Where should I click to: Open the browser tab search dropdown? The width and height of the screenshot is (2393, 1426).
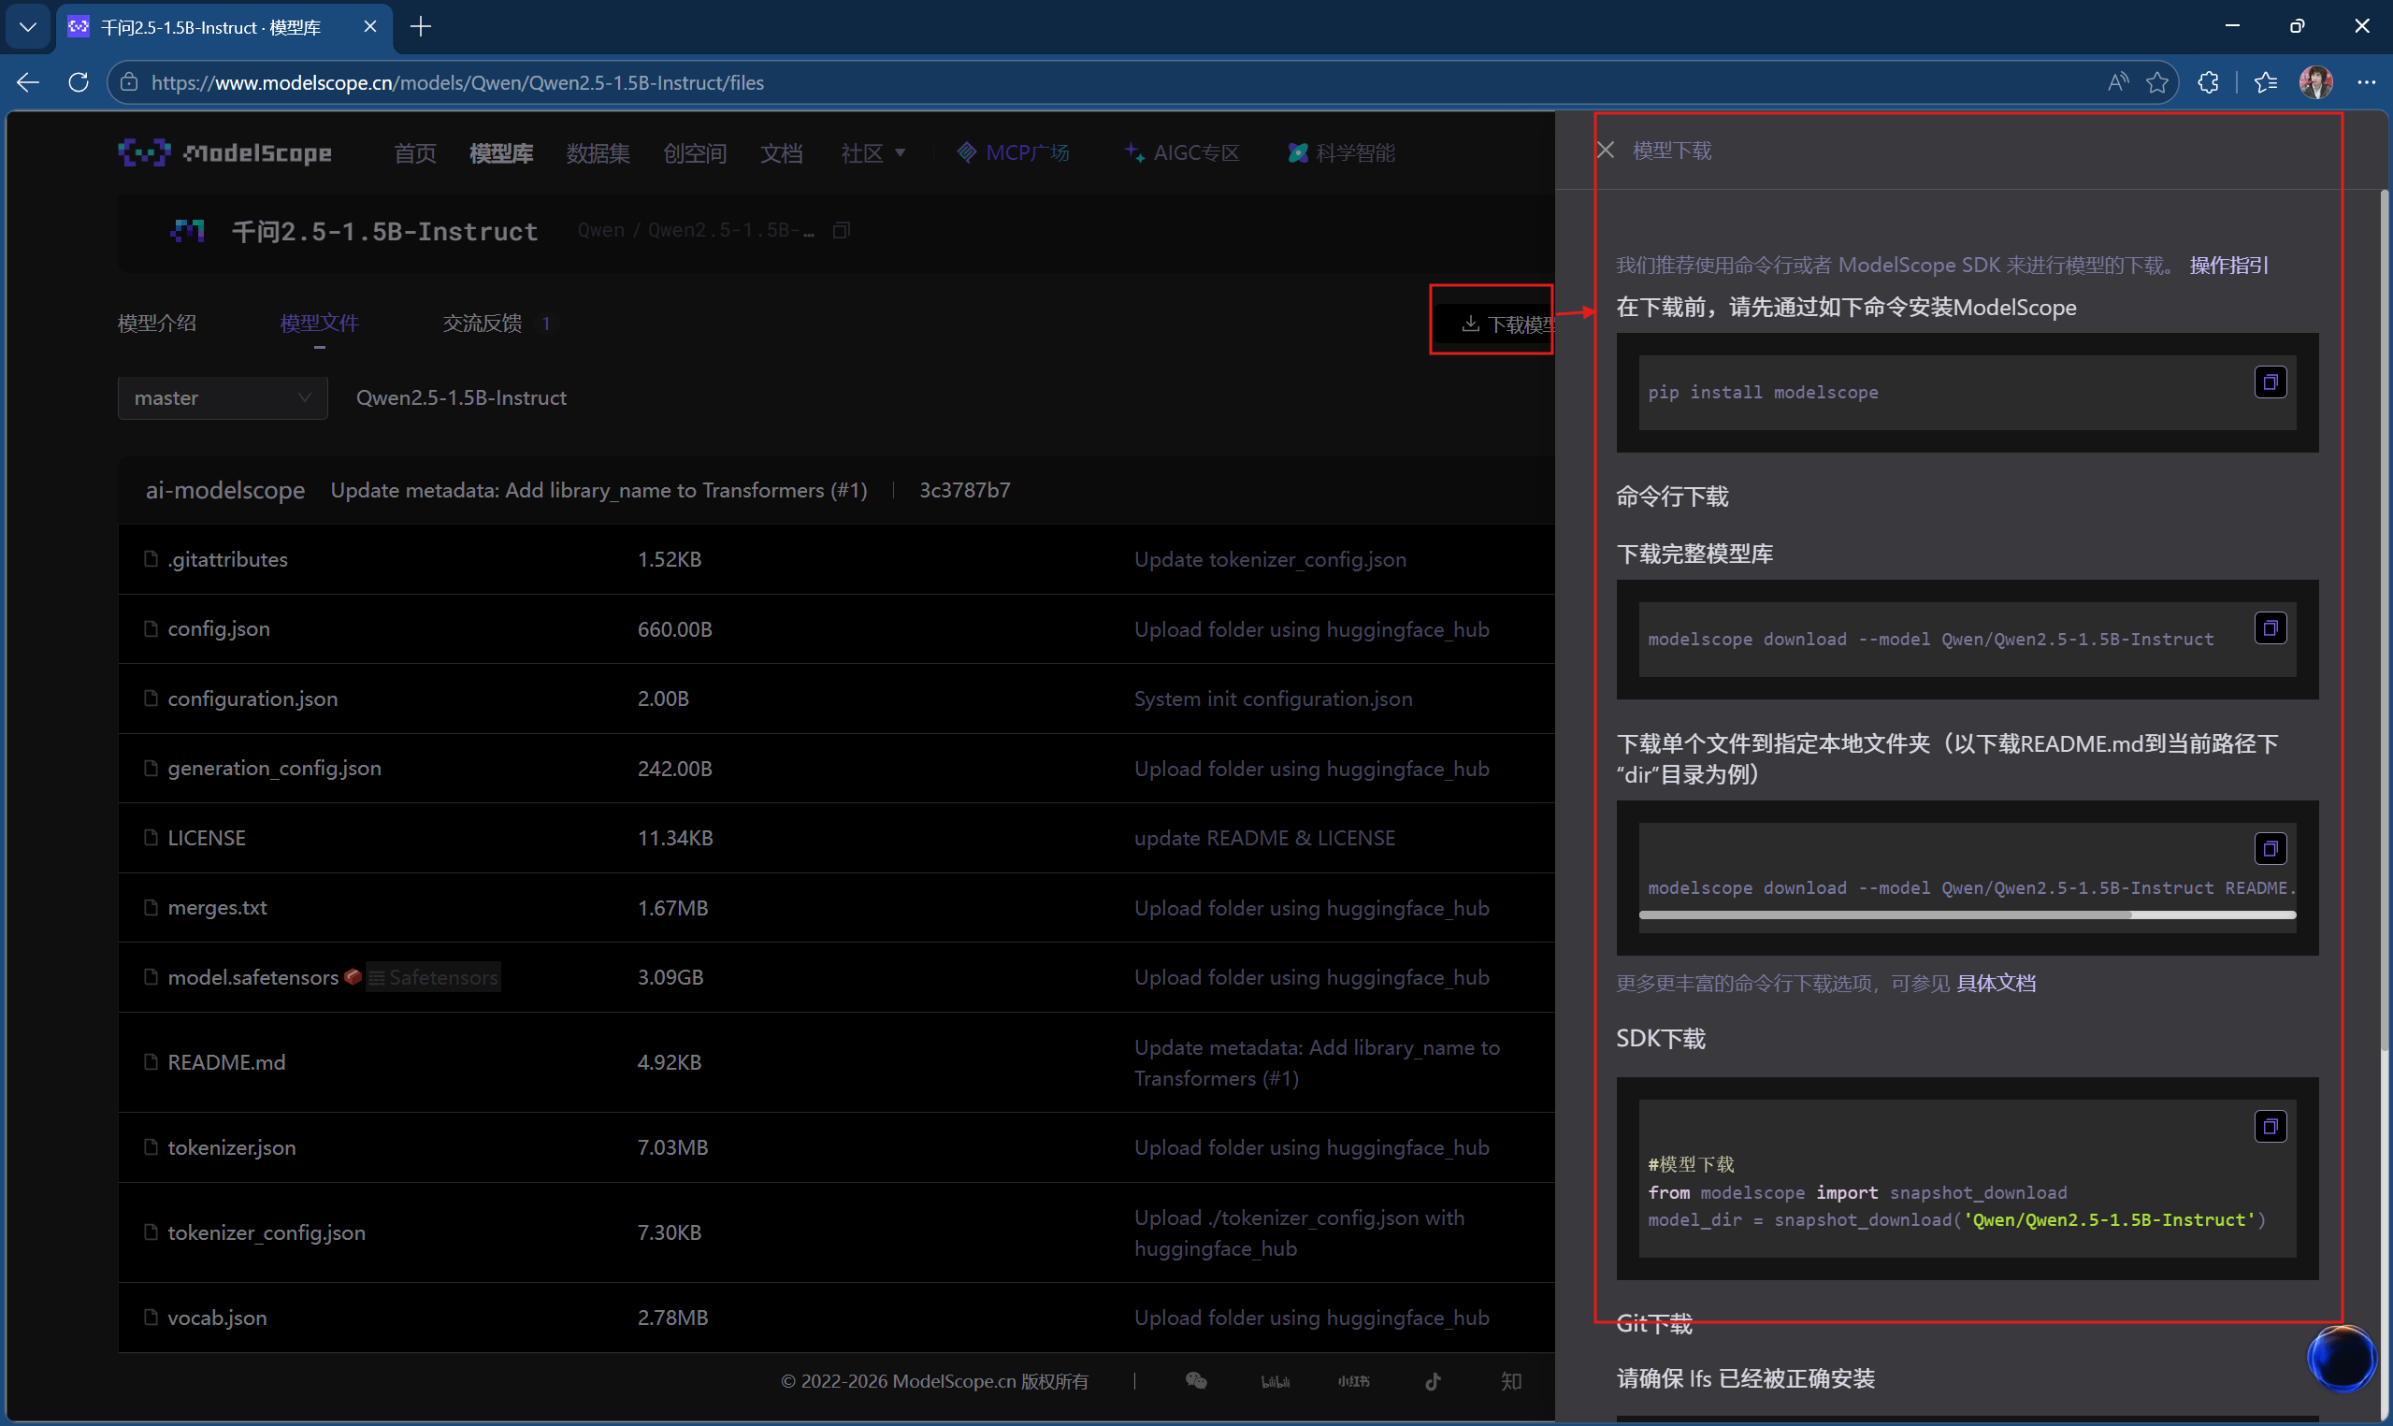(28, 27)
